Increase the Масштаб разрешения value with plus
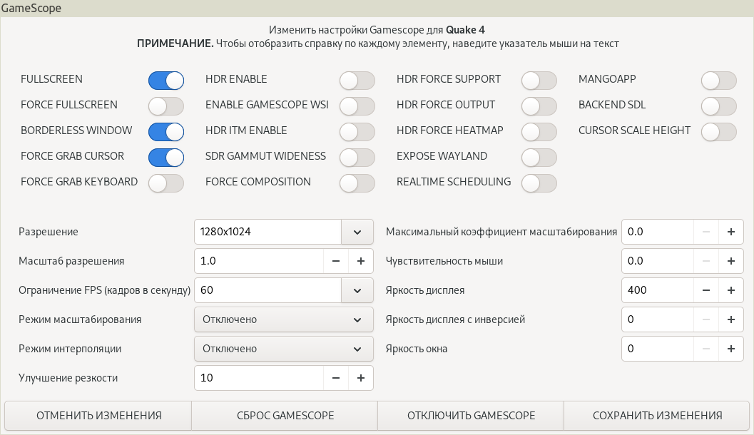754x435 pixels. [360, 261]
